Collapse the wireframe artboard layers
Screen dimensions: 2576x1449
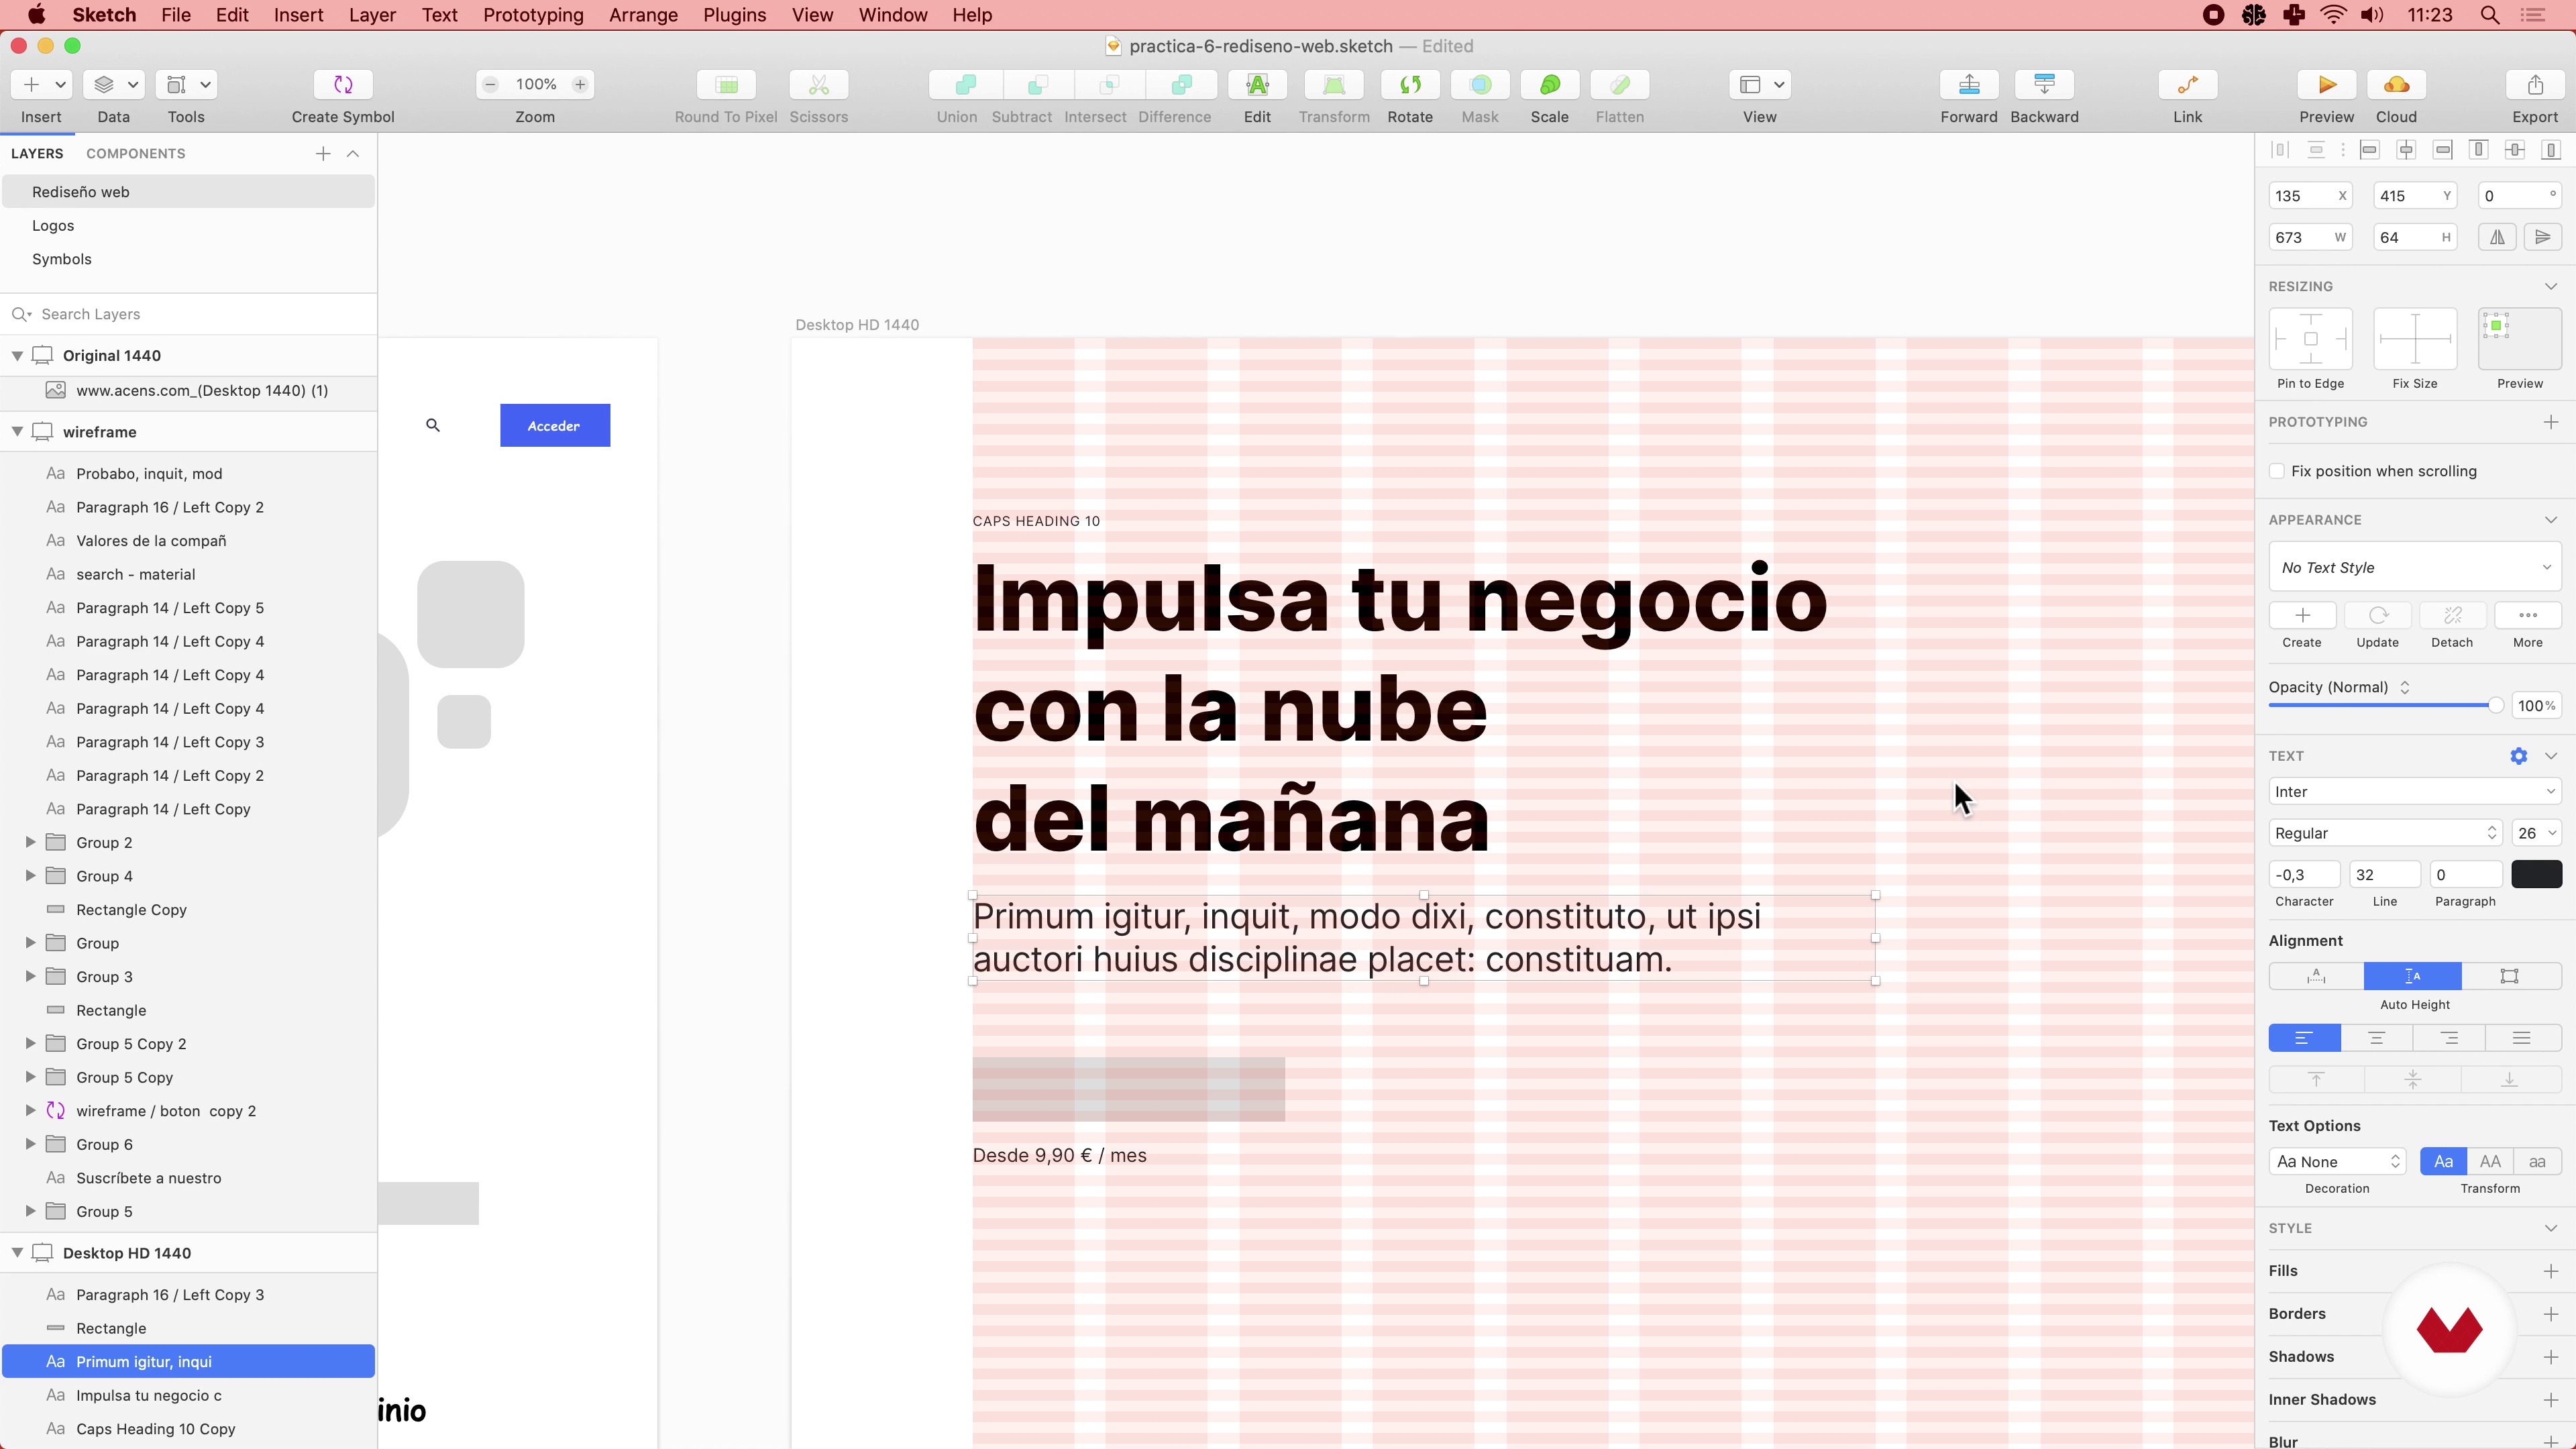(17, 432)
